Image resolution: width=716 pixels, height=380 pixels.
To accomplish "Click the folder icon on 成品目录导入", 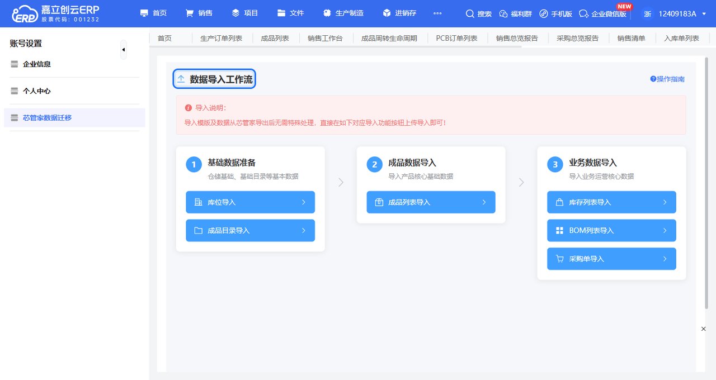I will [x=198, y=231].
